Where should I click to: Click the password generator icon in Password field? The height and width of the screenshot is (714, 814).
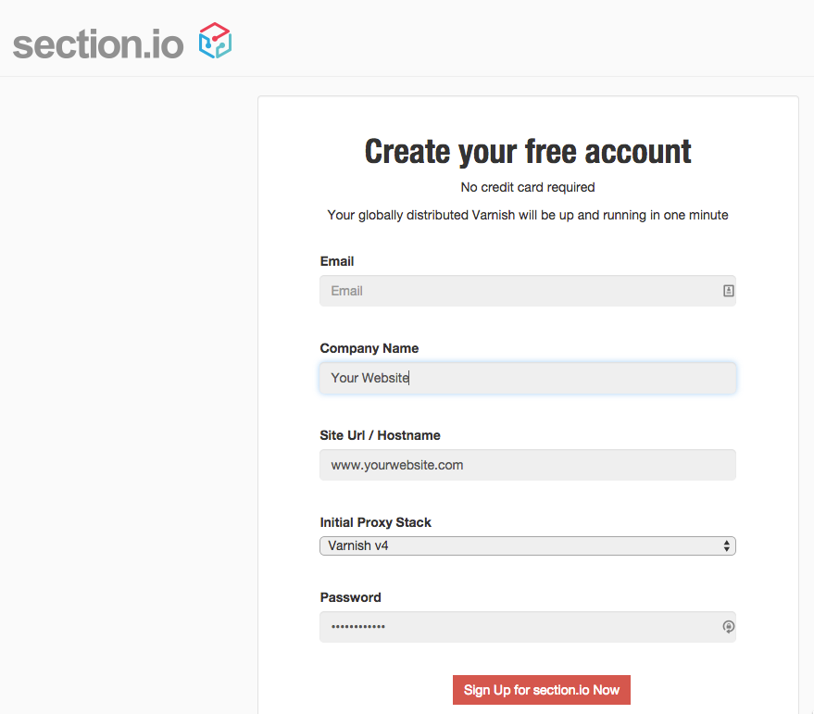pos(728,627)
